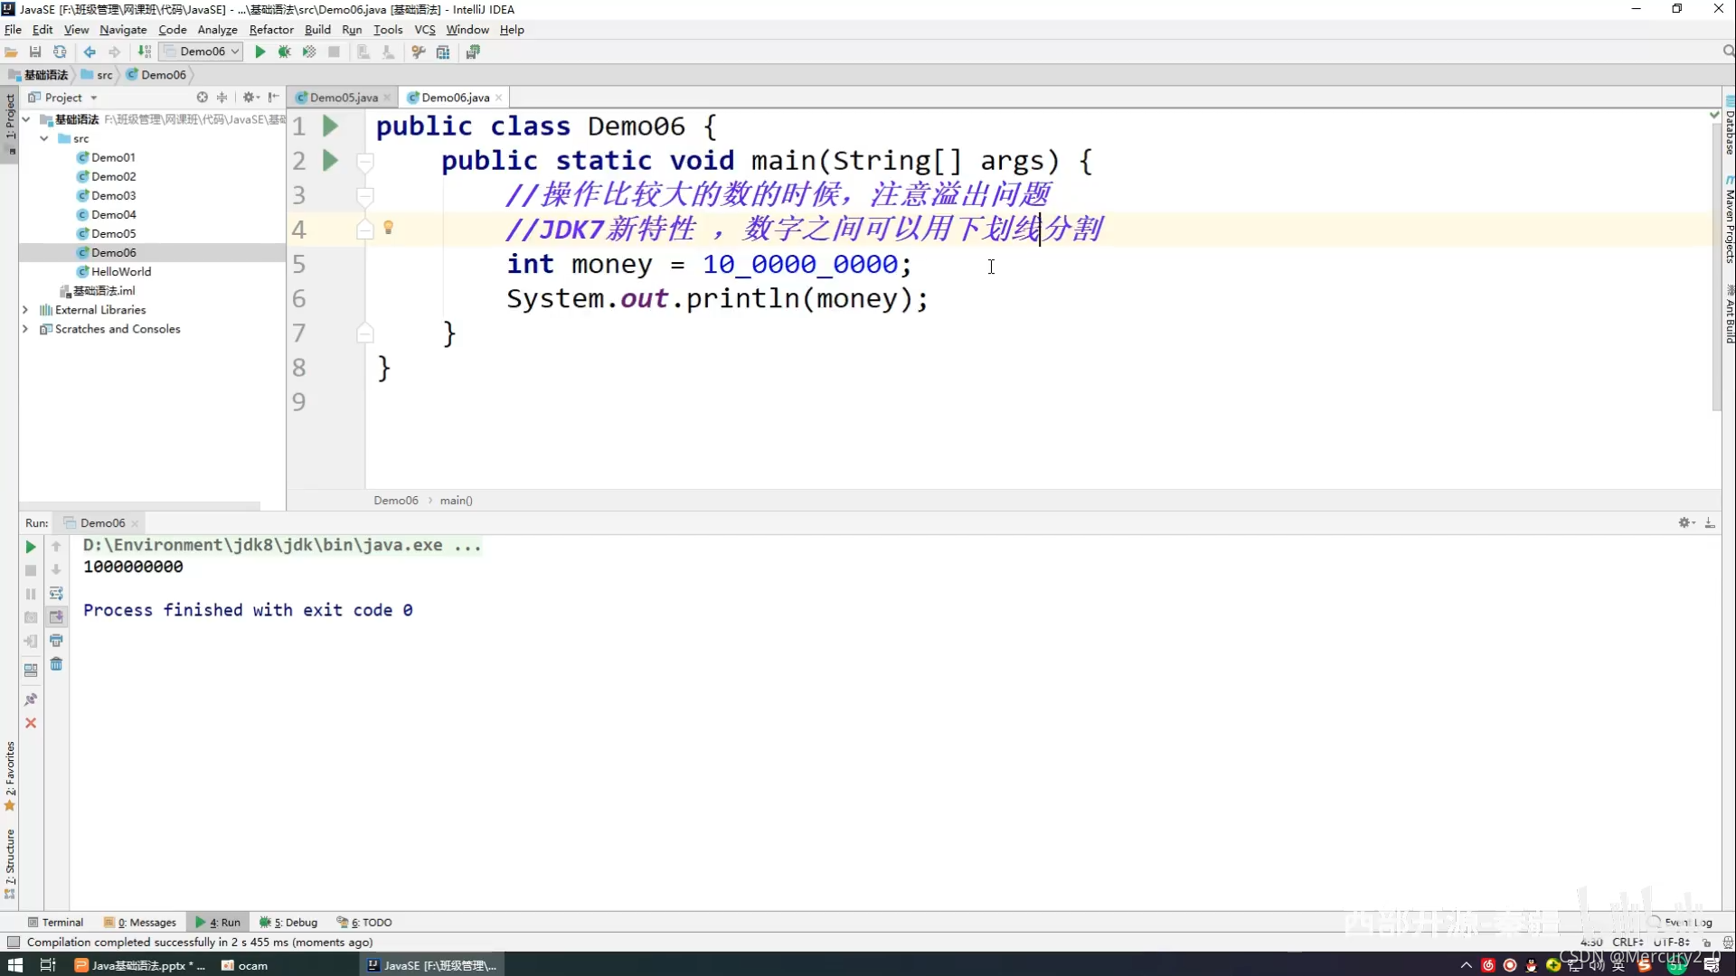Click the run gutter arrow on line 2
This screenshot has height=976, width=1736.
pyautogui.click(x=330, y=161)
